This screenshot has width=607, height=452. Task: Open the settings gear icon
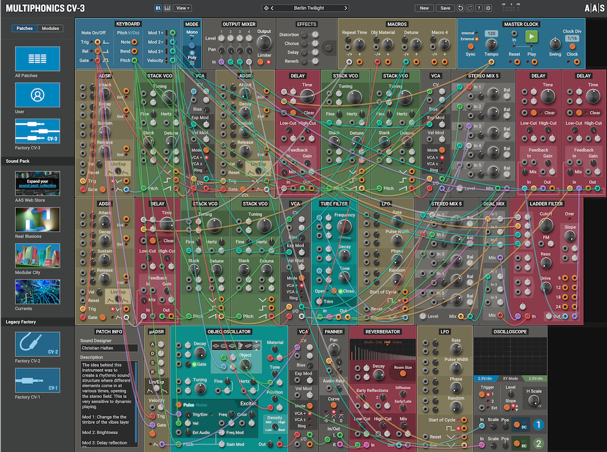(x=488, y=8)
